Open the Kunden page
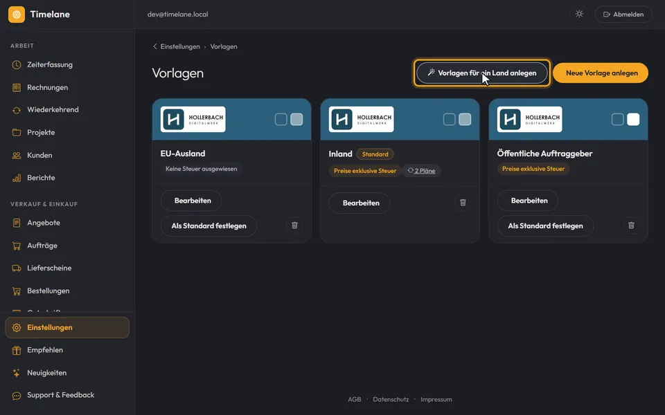Screen dimensions: 665x415 (x=67, y=155)
